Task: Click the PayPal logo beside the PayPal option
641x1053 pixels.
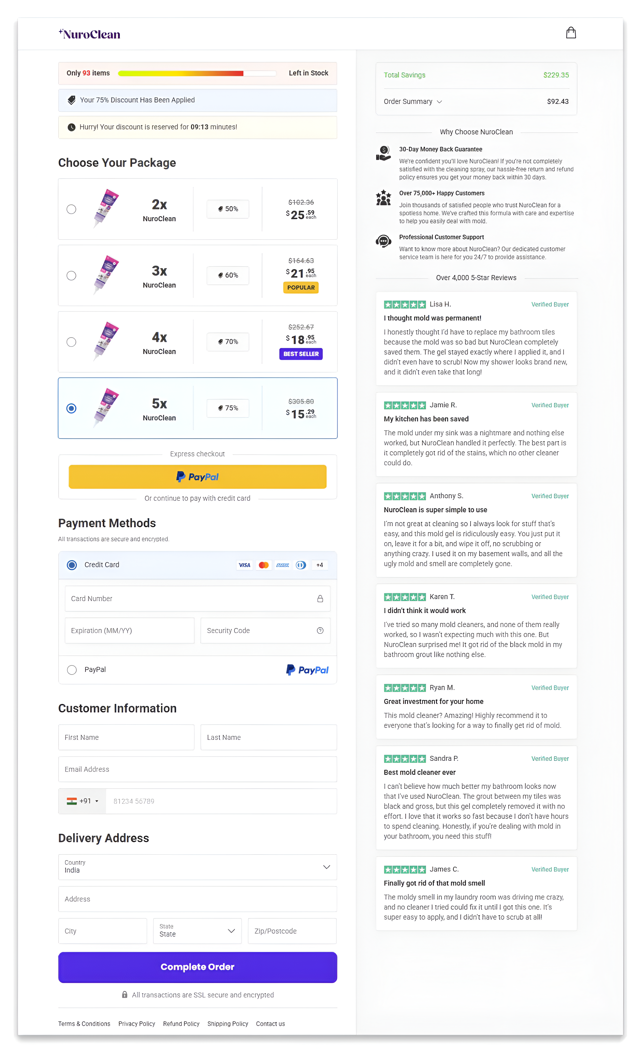Action: pos(307,670)
